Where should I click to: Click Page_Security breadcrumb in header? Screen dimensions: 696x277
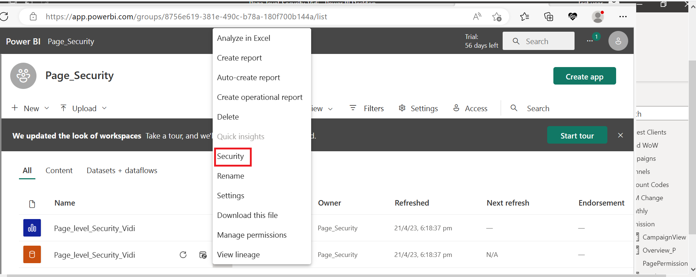point(71,42)
